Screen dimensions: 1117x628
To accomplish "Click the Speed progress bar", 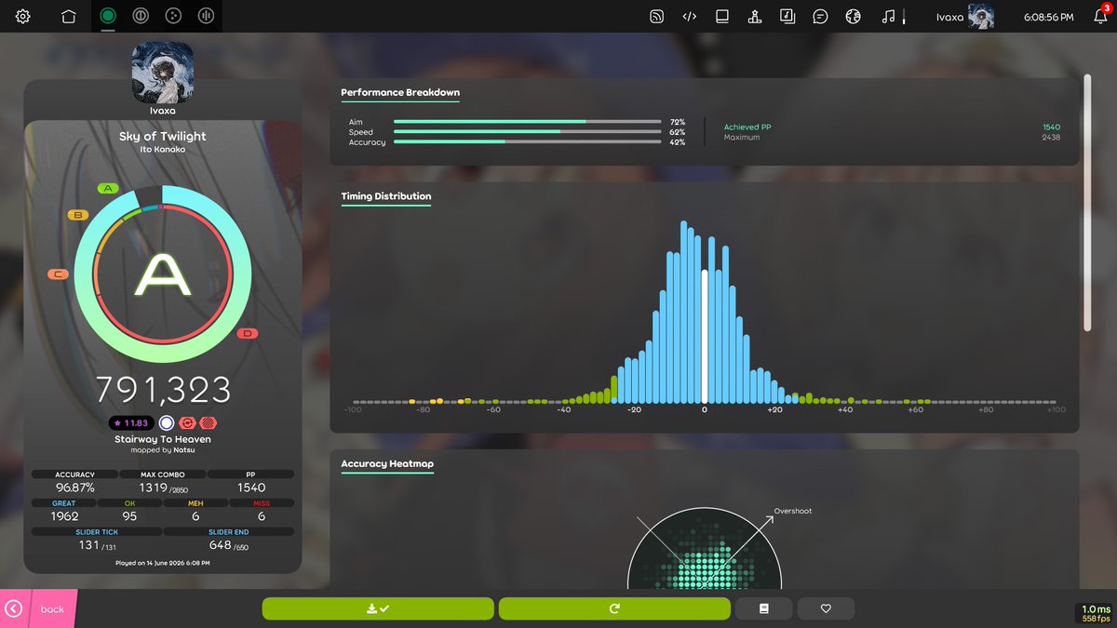I will pyautogui.click(x=529, y=132).
